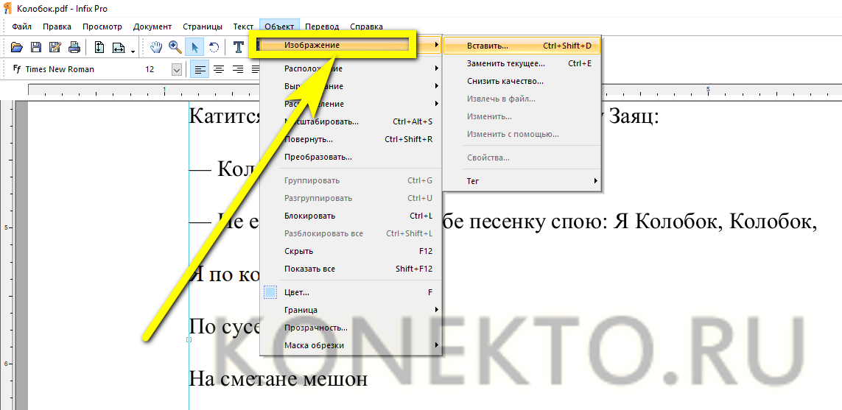842x410 pixels.
Task: Open the Документ menu
Action: click(x=152, y=26)
